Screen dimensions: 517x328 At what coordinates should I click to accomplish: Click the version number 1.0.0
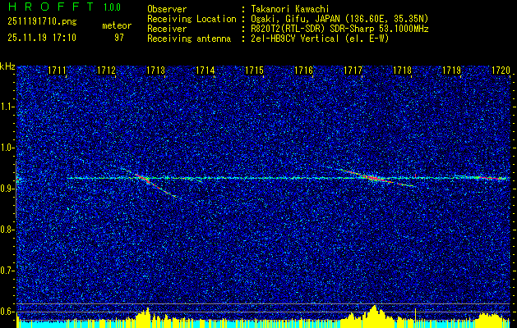[x=112, y=7]
